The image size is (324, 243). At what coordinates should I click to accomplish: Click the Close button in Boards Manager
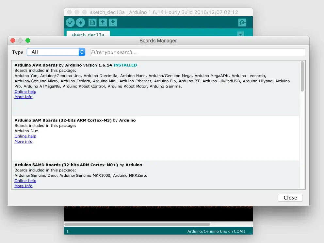[290, 198]
